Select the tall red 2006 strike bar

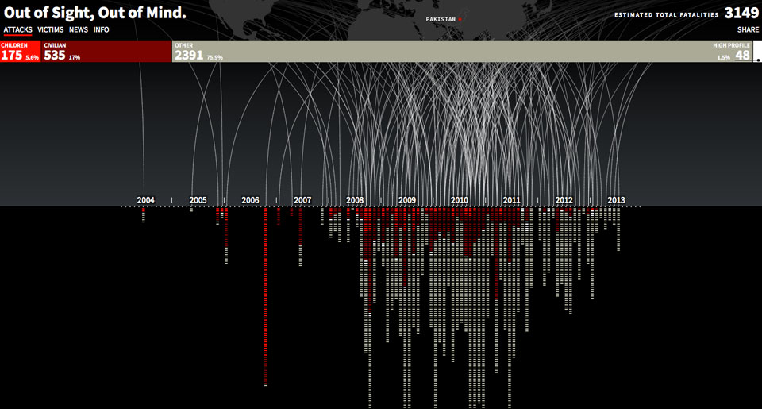265,297
